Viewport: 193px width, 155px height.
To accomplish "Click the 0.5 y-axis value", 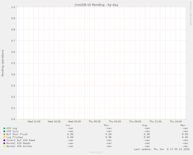I will [13, 63].
